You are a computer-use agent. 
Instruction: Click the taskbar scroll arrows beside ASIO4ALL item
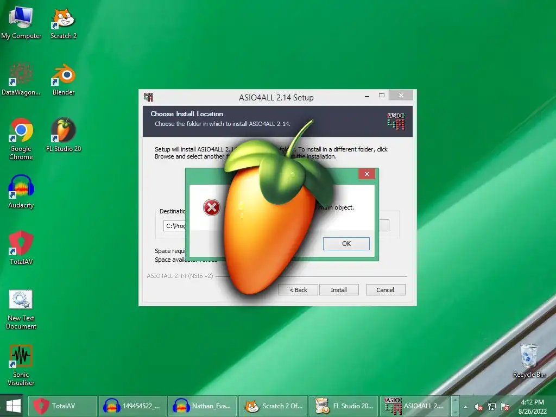tap(456, 406)
